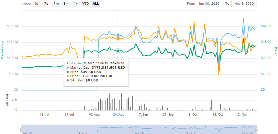
Task: Click the $64.00 price axis label
Action: (266, 26)
